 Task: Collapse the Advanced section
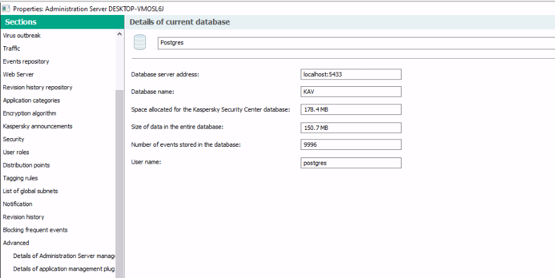pos(16,243)
